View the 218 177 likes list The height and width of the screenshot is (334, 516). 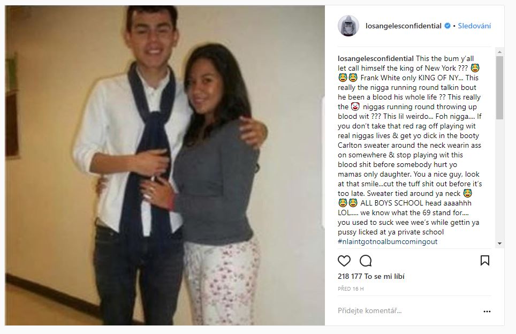[x=371, y=276]
